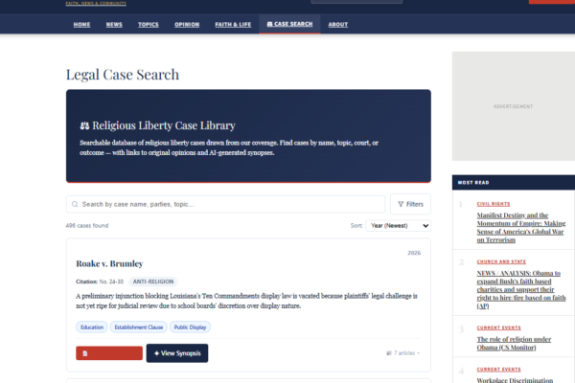Open the News menu
This screenshot has height=383, width=575.
[114, 24]
